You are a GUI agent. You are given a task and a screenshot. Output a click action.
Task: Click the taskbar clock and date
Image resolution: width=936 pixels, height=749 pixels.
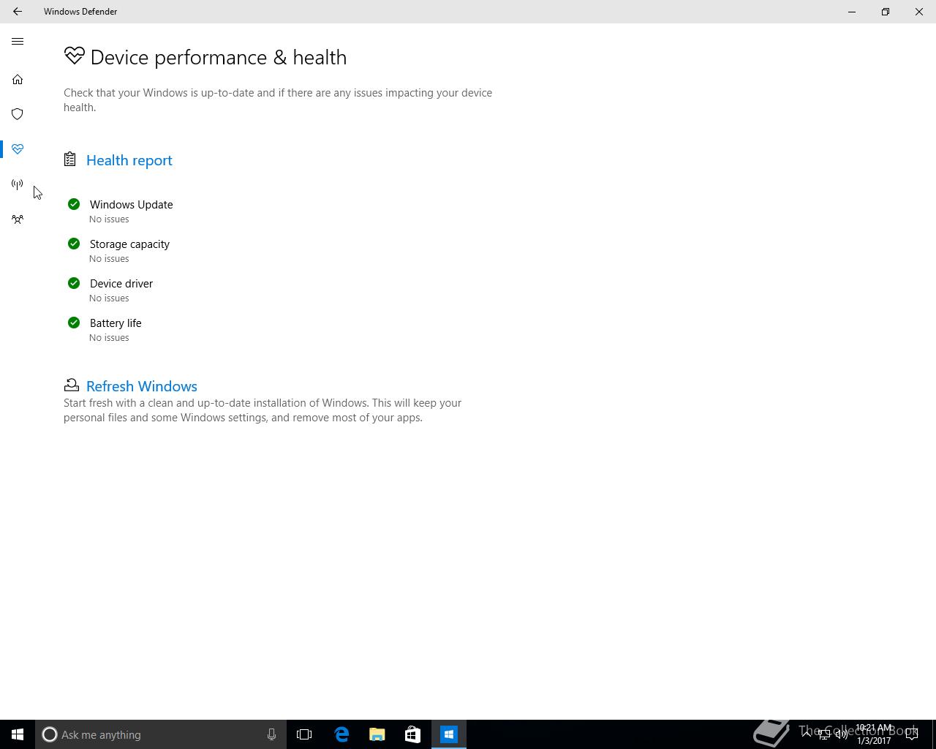874,734
